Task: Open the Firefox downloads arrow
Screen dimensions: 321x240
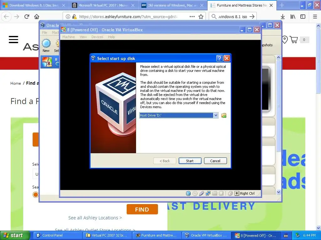Action: (283, 17)
